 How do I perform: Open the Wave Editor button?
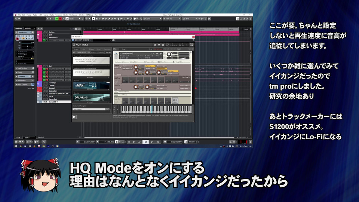168,62
